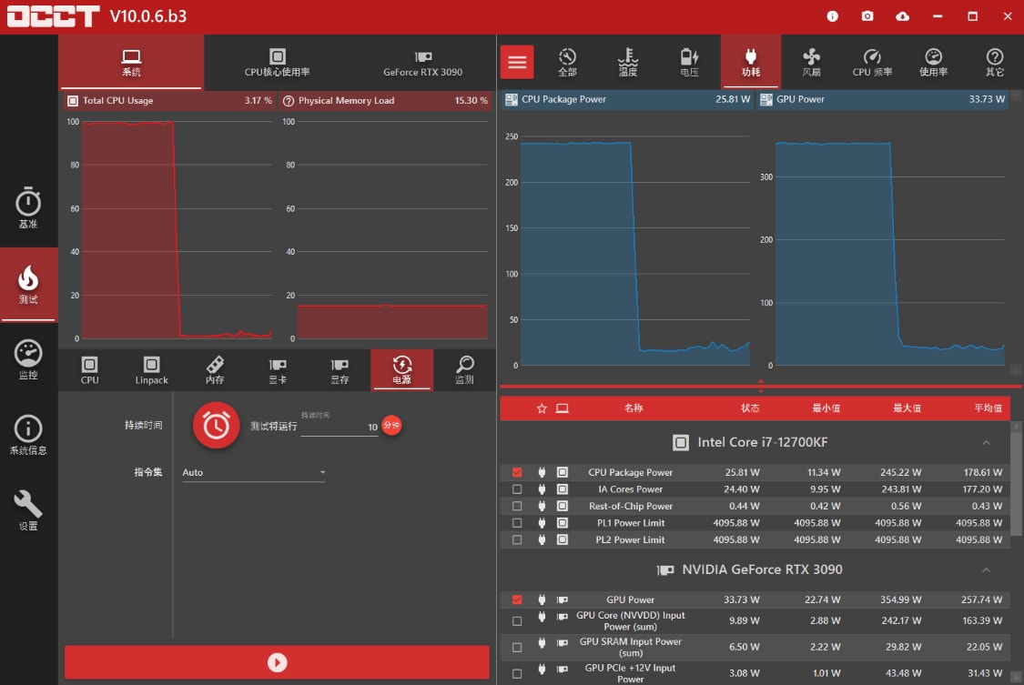Collapse the Intel Core i7-12700KF group
This screenshot has height=685, width=1024.
coord(986,443)
